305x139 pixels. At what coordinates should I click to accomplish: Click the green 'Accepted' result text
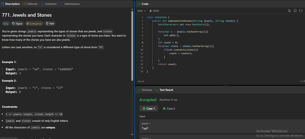pyautogui.click(x=148, y=100)
